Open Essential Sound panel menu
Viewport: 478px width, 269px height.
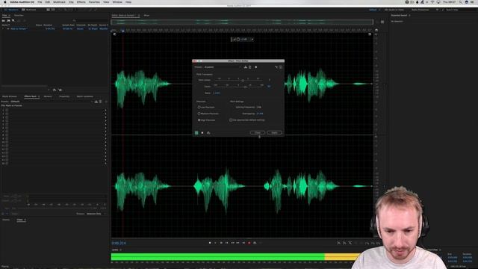[409, 15]
